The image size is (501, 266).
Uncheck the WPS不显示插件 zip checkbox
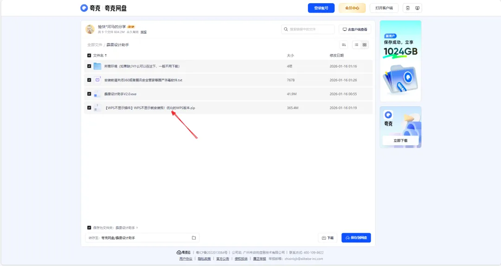[89, 108]
